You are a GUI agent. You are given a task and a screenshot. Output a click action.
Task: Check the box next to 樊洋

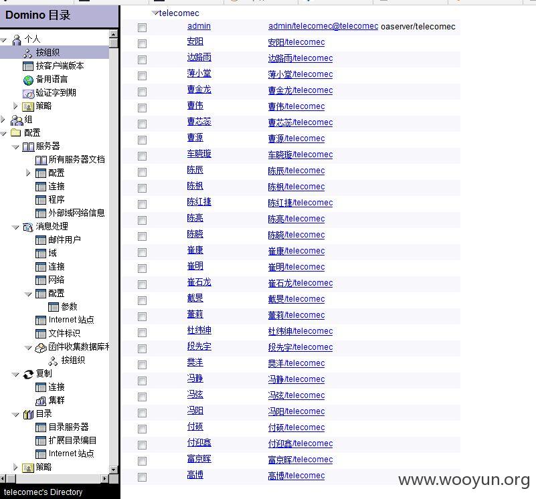click(x=143, y=365)
